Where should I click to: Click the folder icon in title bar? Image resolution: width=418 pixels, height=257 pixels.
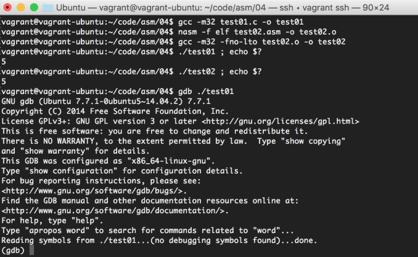pos(48,7)
